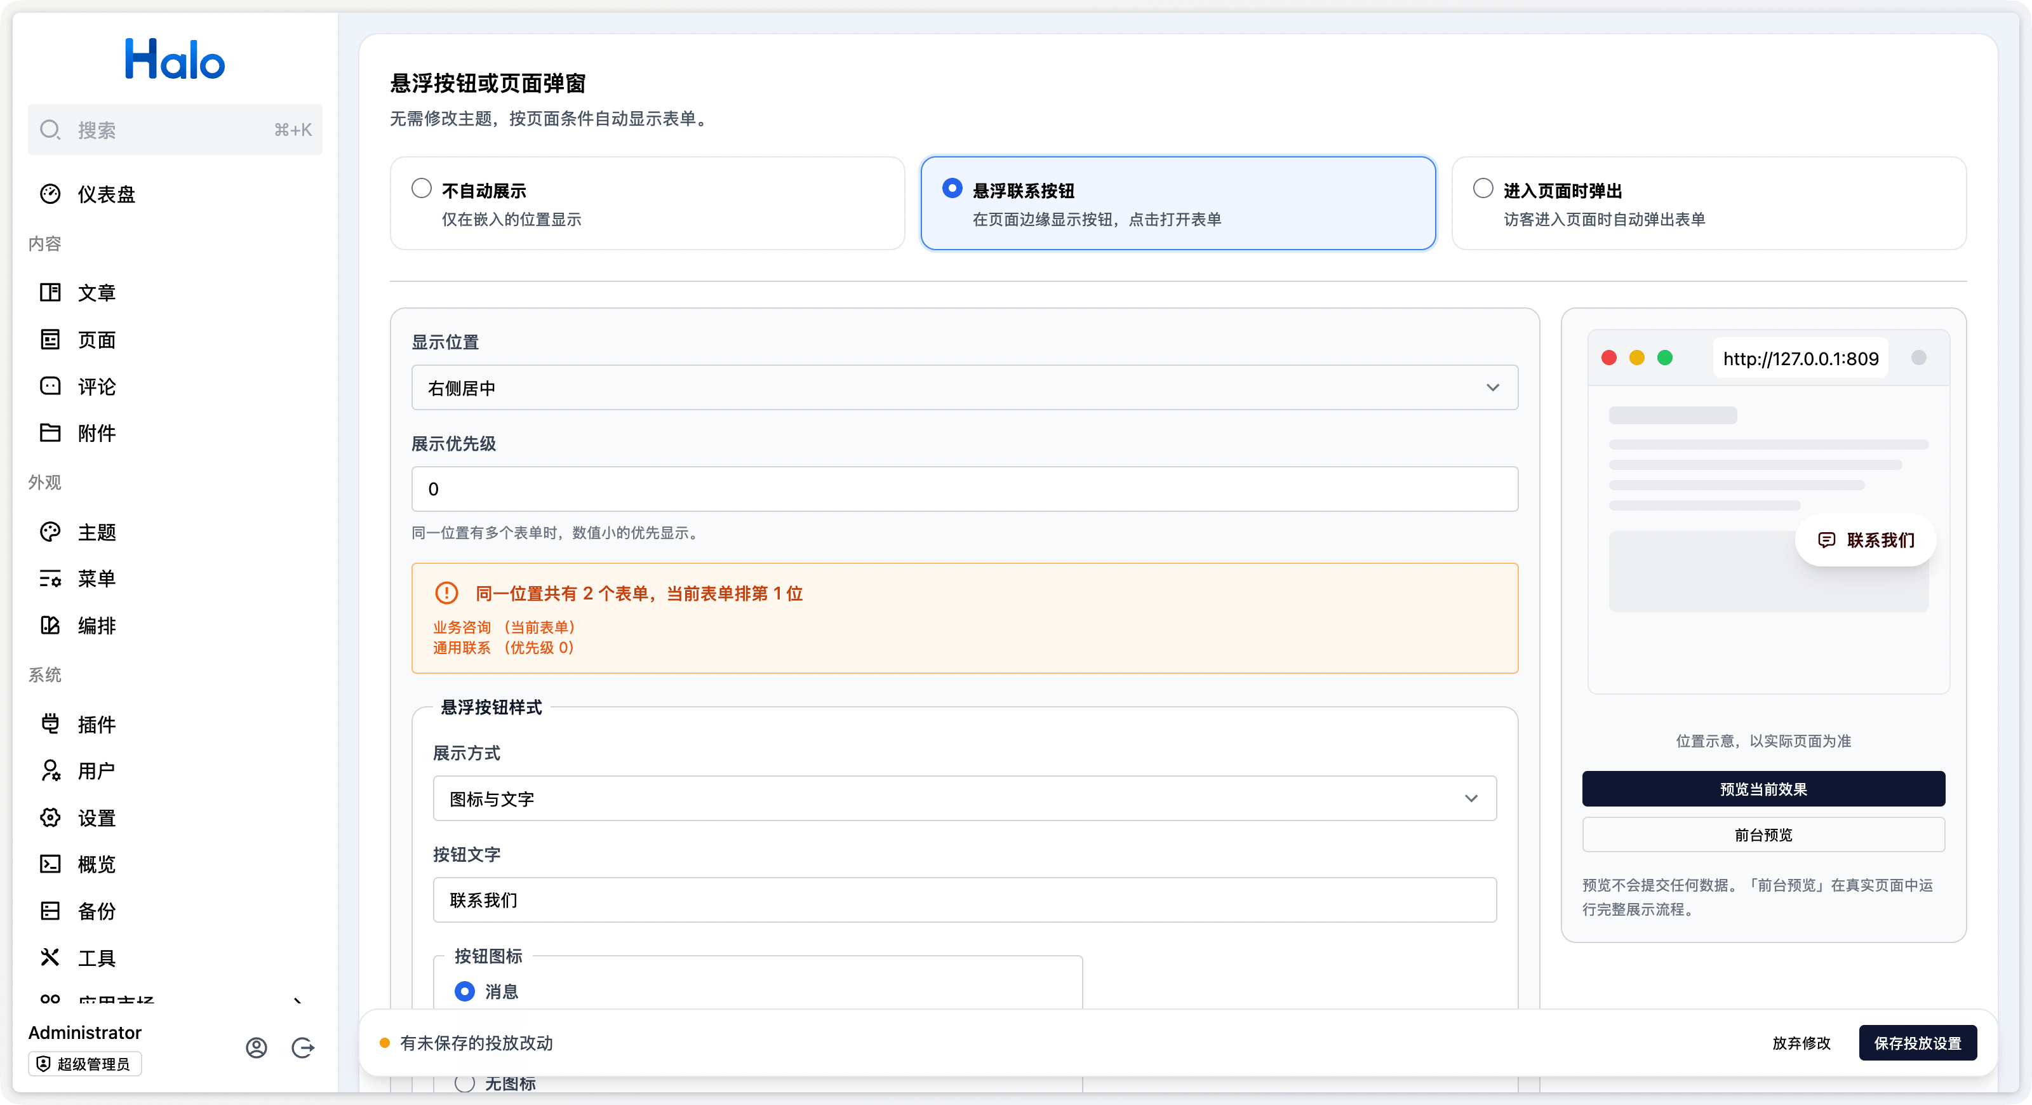The height and width of the screenshot is (1105, 2032).
Task: Click the 菜单 menu settings icon
Action: point(51,579)
